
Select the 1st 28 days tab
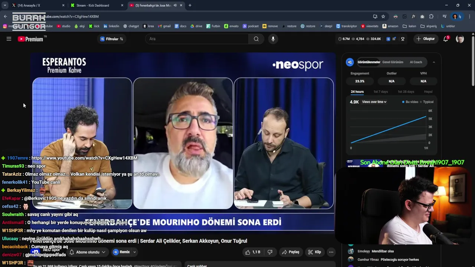pos(406,92)
